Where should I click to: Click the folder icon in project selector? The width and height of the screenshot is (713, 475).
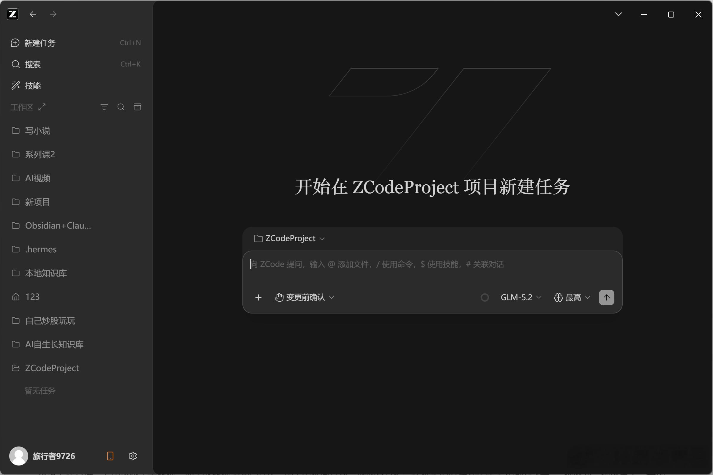[258, 239]
